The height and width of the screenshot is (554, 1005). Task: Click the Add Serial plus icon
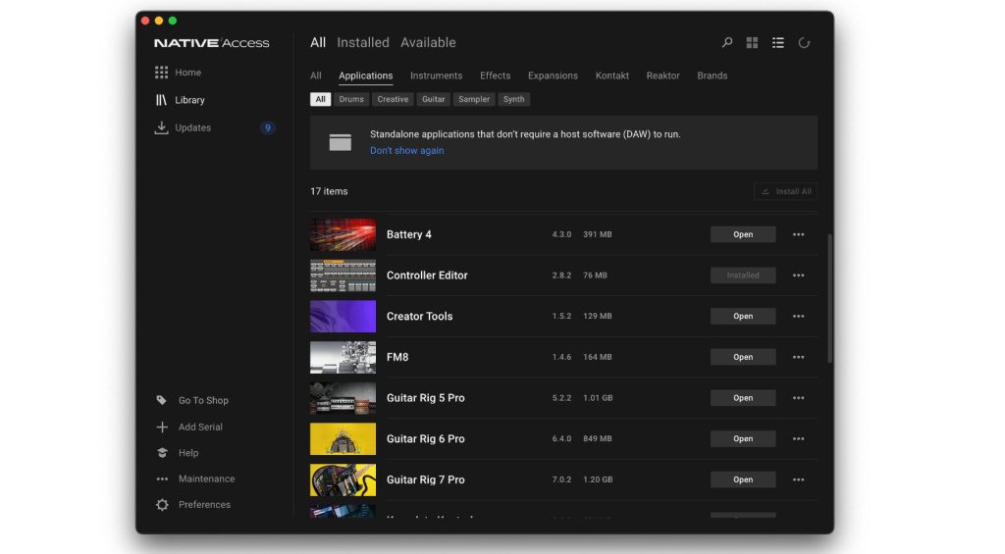[162, 427]
